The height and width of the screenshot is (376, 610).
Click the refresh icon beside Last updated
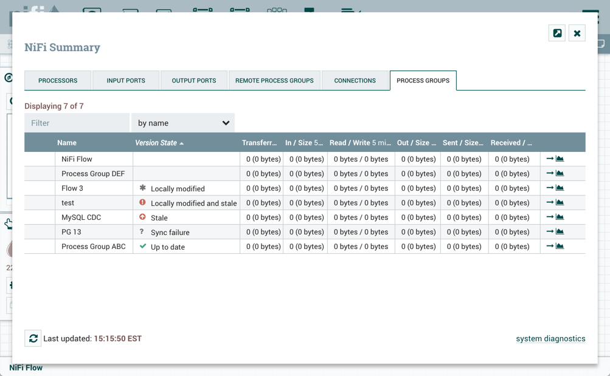(33, 338)
